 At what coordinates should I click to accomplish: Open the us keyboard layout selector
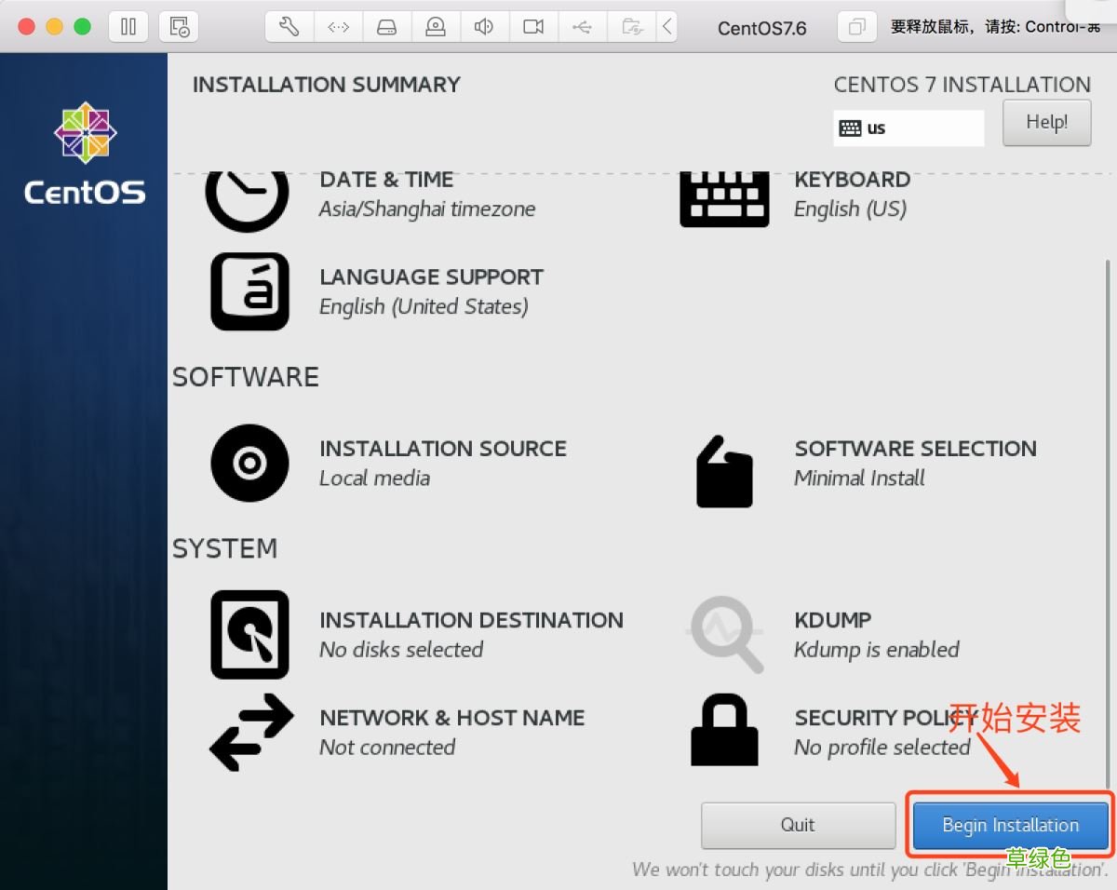tap(908, 128)
